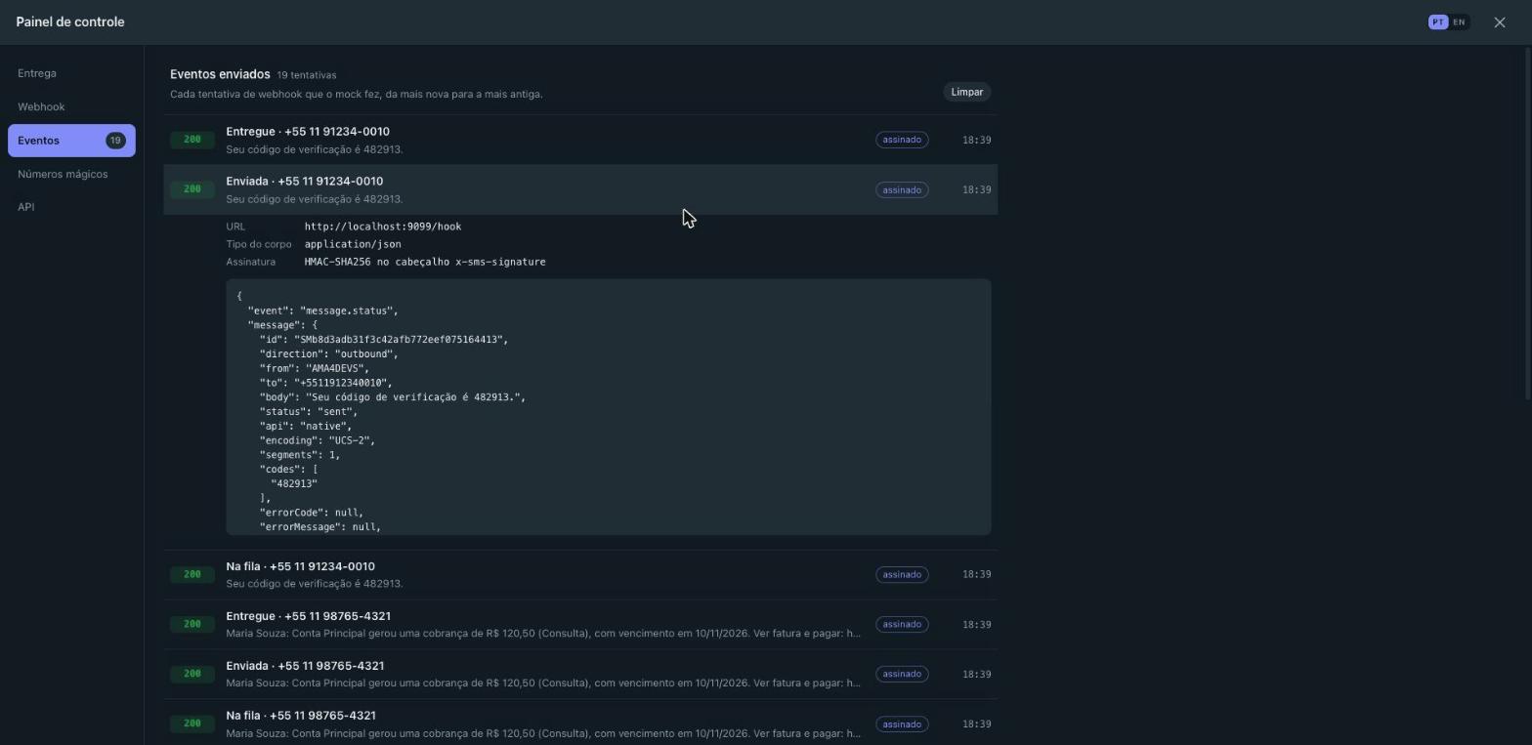Click the assinado tag on Na fila 98765-4321
This screenshot has height=745, width=1532.
coord(902,724)
